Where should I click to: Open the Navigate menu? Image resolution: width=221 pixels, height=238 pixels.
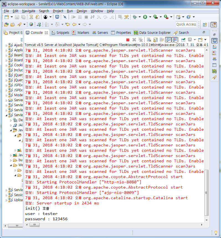click(x=29, y=11)
